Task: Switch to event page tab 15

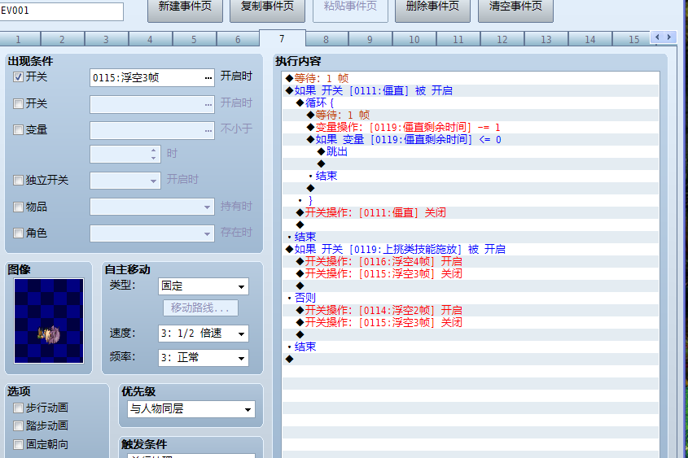Action: click(x=632, y=39)
